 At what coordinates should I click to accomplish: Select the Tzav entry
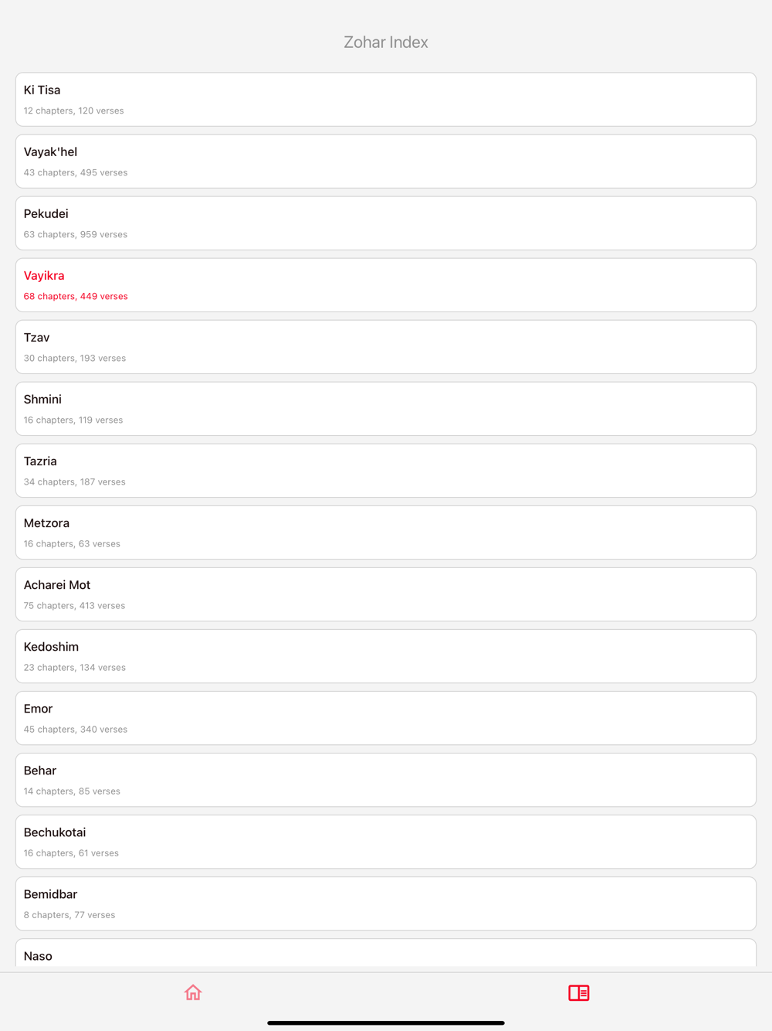pos(386,347)
